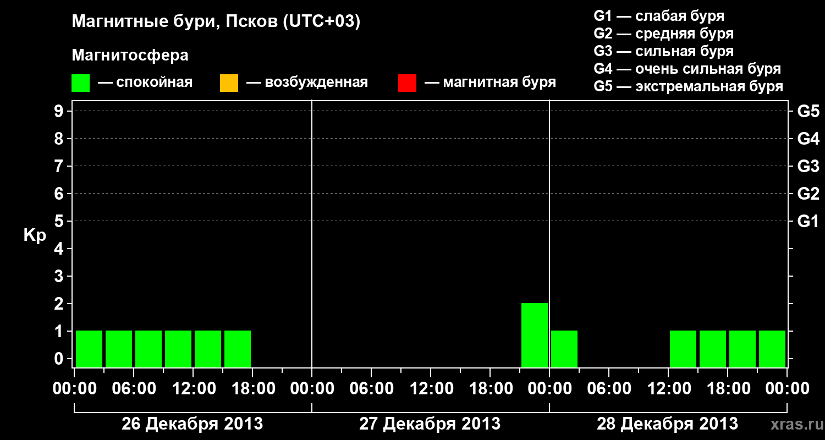Click the '18:00' time label under 26 December

pyautogui.click(x=252, y=389)
